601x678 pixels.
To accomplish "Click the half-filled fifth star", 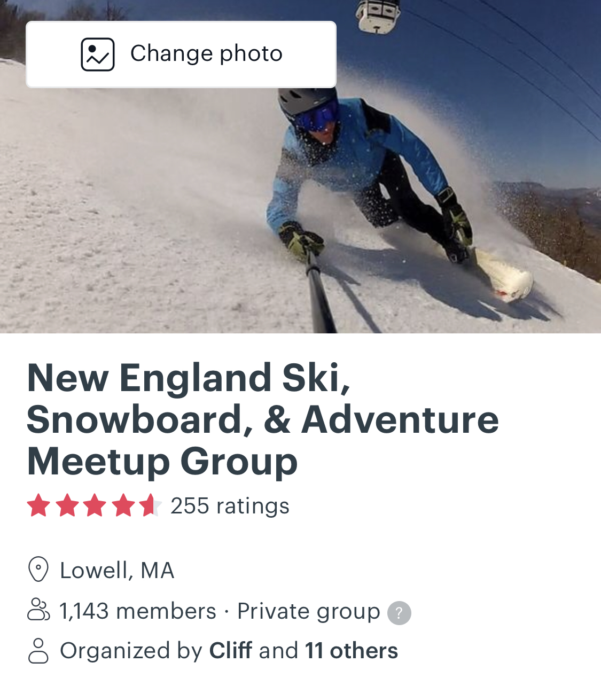I will 150,505.
